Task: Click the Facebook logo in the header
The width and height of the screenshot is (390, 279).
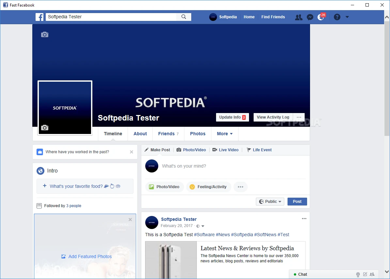Action: click(x=39, y=17)
